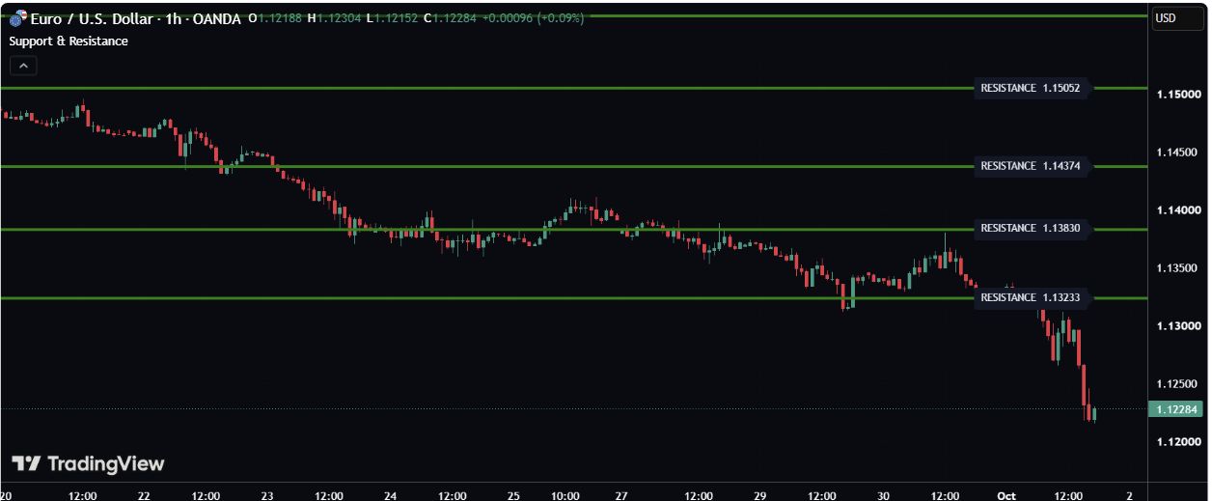Click the current price tag 1.12284
Image resolution: width=1212 pixels, height=501 pixels.
tap(1176, 409)
